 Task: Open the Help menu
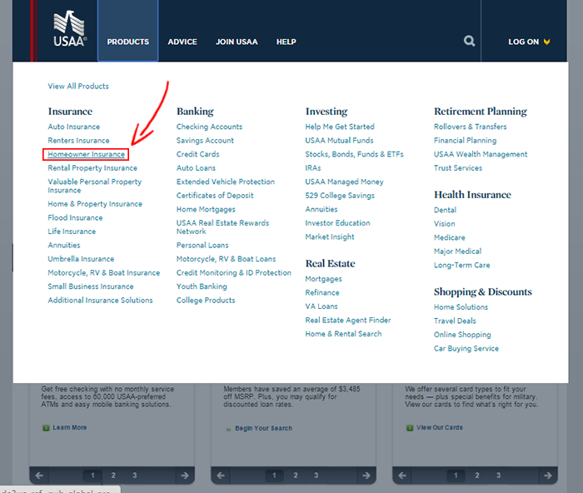click(x=287, y=42)
